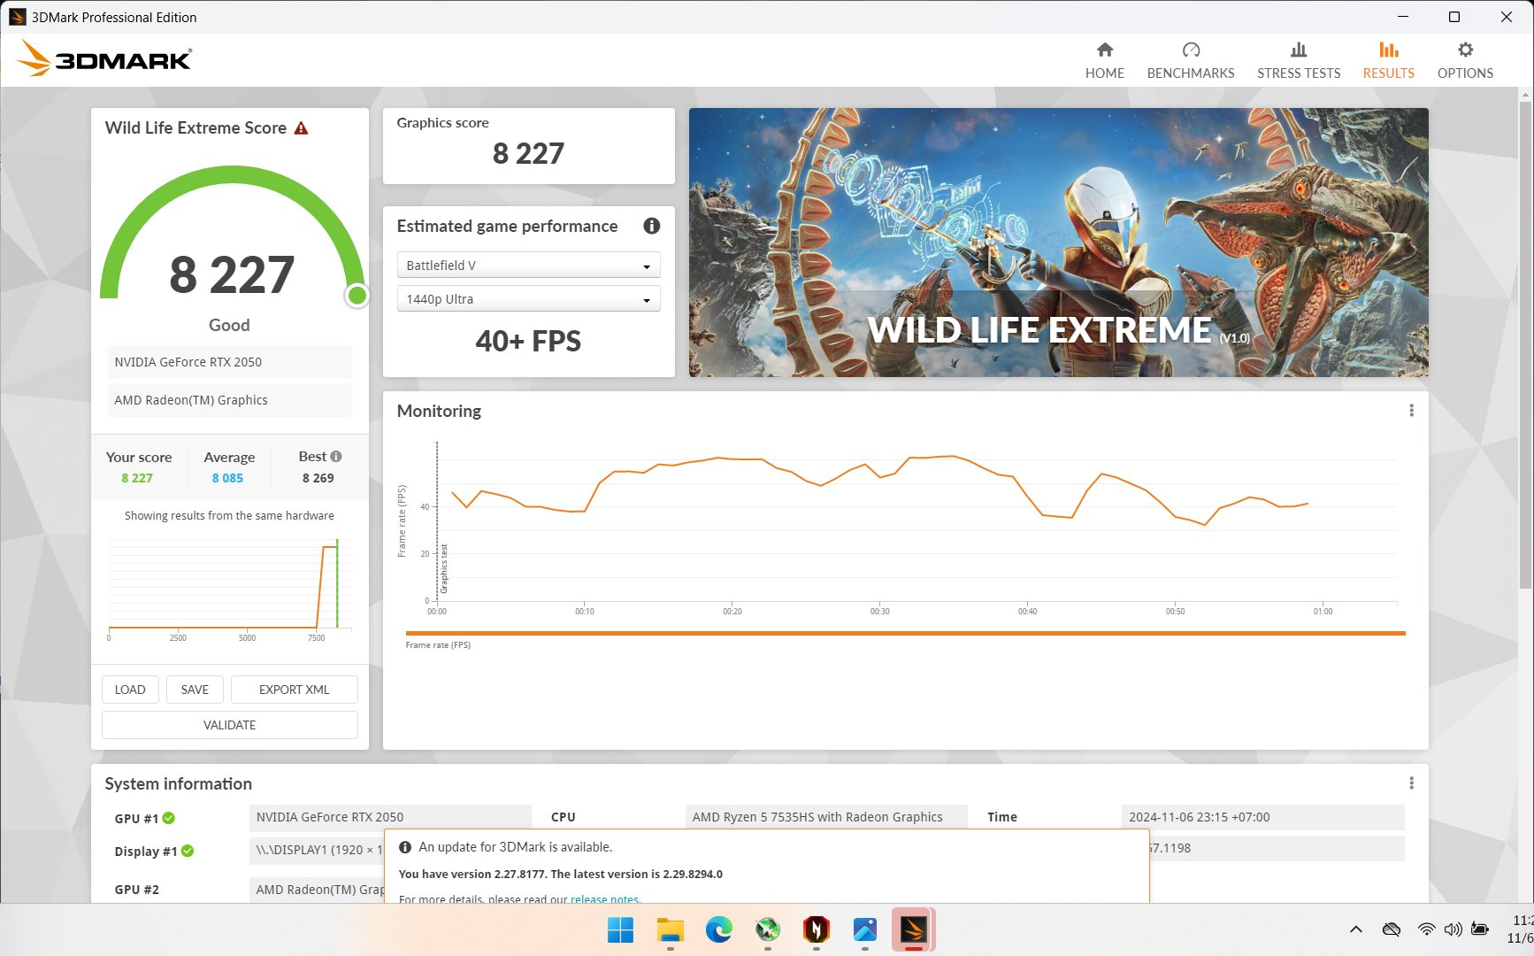Click the Graphics score value 8 227
This screenshot has height=956, width=1534.
[x=528, y=154]
